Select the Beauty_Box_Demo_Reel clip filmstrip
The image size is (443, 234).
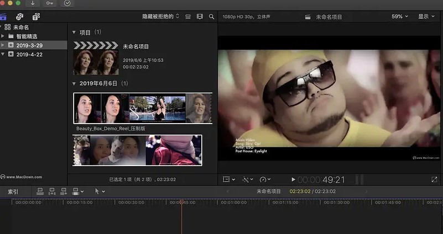click(143, 108)
